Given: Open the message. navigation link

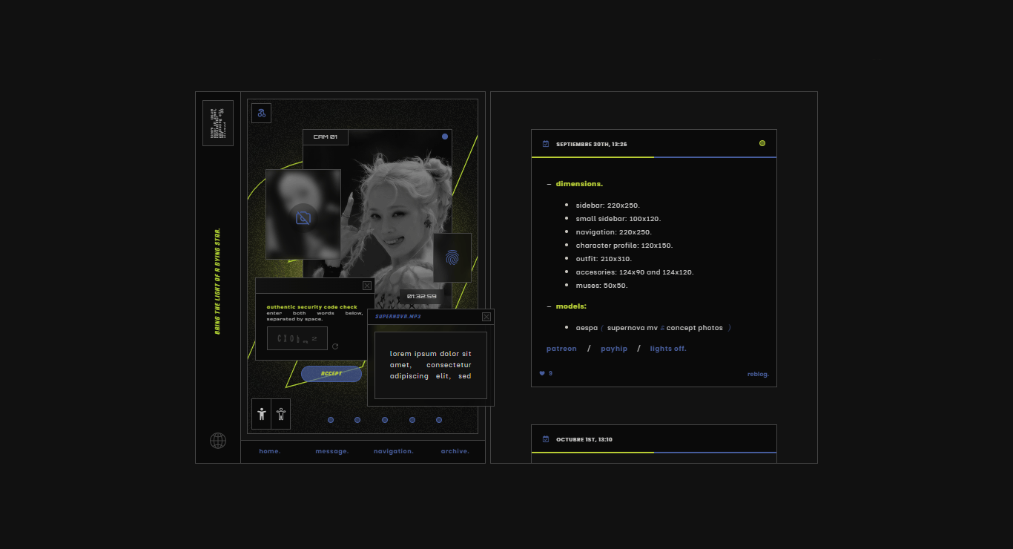Looking at the screenshot, I should coord(332,451).
